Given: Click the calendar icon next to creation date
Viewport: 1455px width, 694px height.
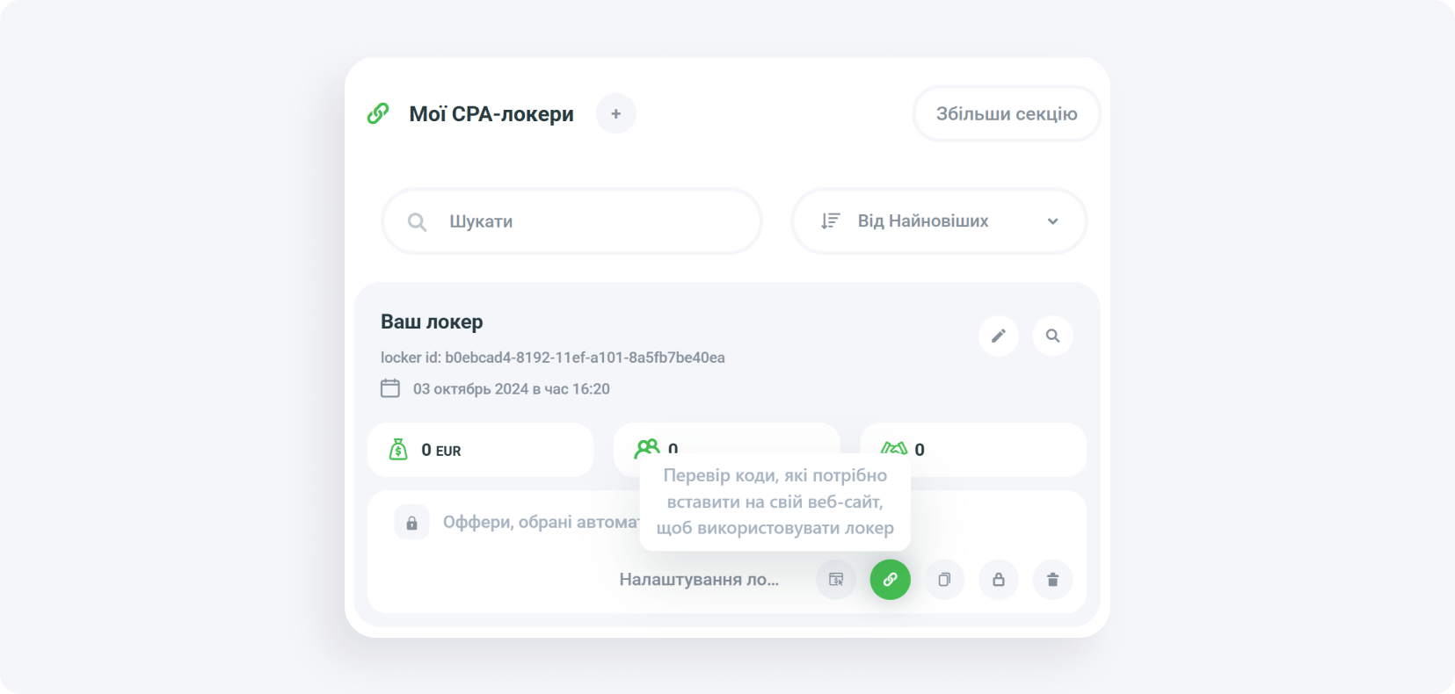Looking at the screenshot, I should click(x=390, y=388).
